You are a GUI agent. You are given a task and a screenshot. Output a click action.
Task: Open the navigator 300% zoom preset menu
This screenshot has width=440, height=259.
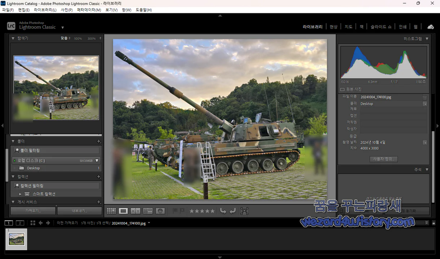click(101, 38)
